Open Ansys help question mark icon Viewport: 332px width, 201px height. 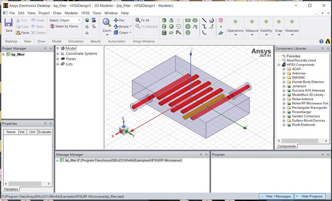(x=321, y=41)
